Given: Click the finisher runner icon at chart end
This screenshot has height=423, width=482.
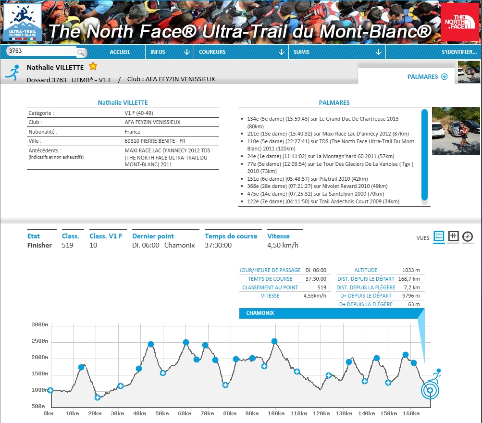Looking at the screenshot, I should (436, 376).
